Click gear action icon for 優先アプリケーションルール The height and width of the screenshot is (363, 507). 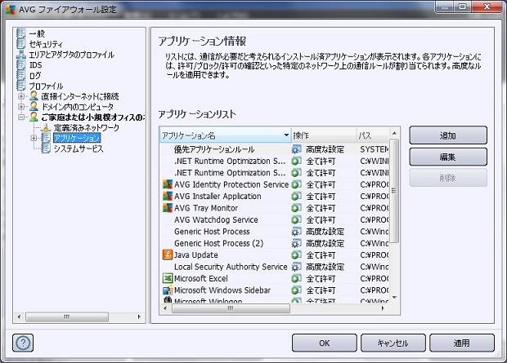[x=296, y=149]
